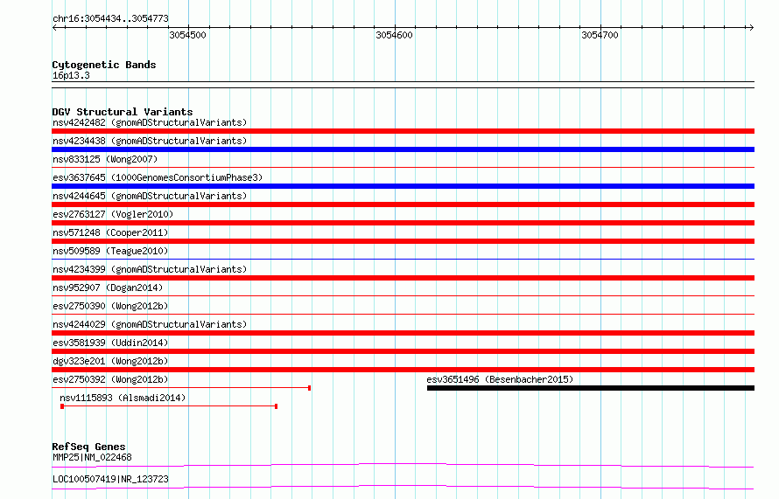
Task: Click the 3054700 ruler coordinate
Action: pyautogui.click(x=600, y=35)
